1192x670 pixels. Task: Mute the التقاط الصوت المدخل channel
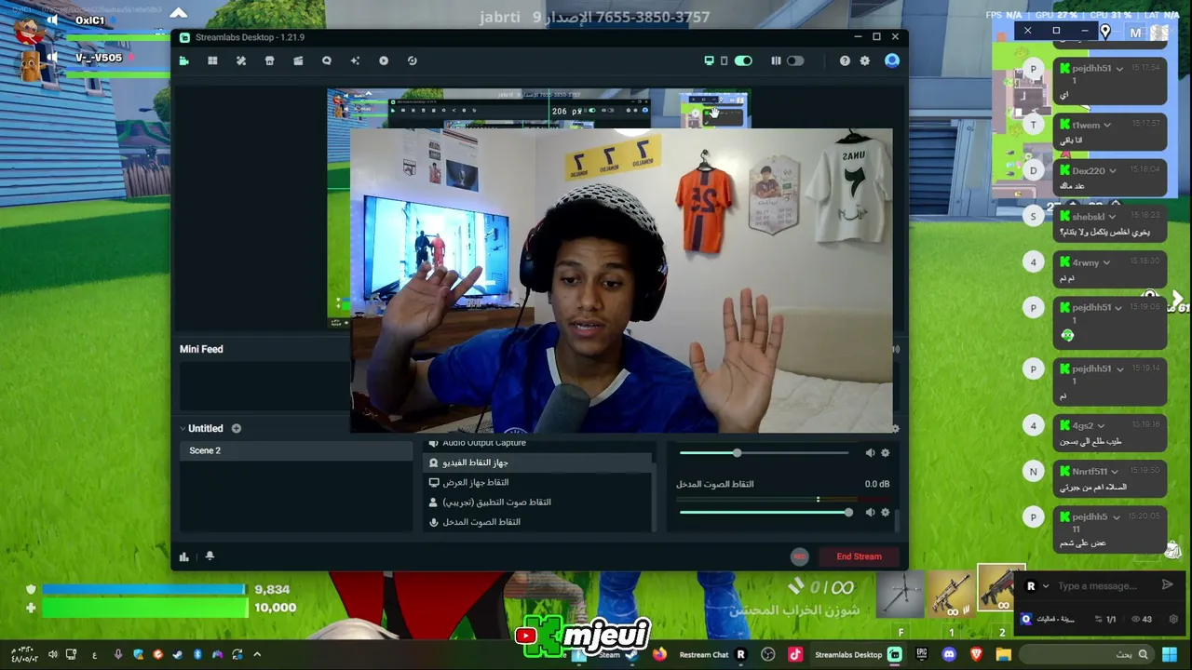pyautogui.click(x=870, y=512)
